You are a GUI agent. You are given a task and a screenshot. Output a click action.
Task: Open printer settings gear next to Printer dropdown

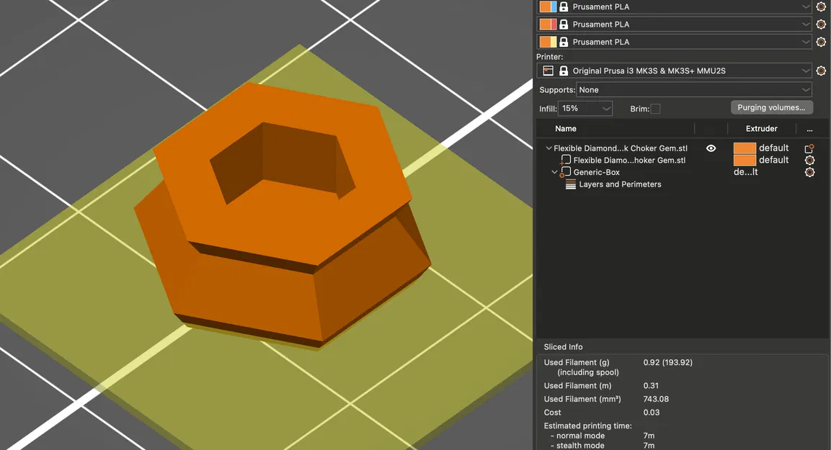pyautogui.click(x=821, y=71)
